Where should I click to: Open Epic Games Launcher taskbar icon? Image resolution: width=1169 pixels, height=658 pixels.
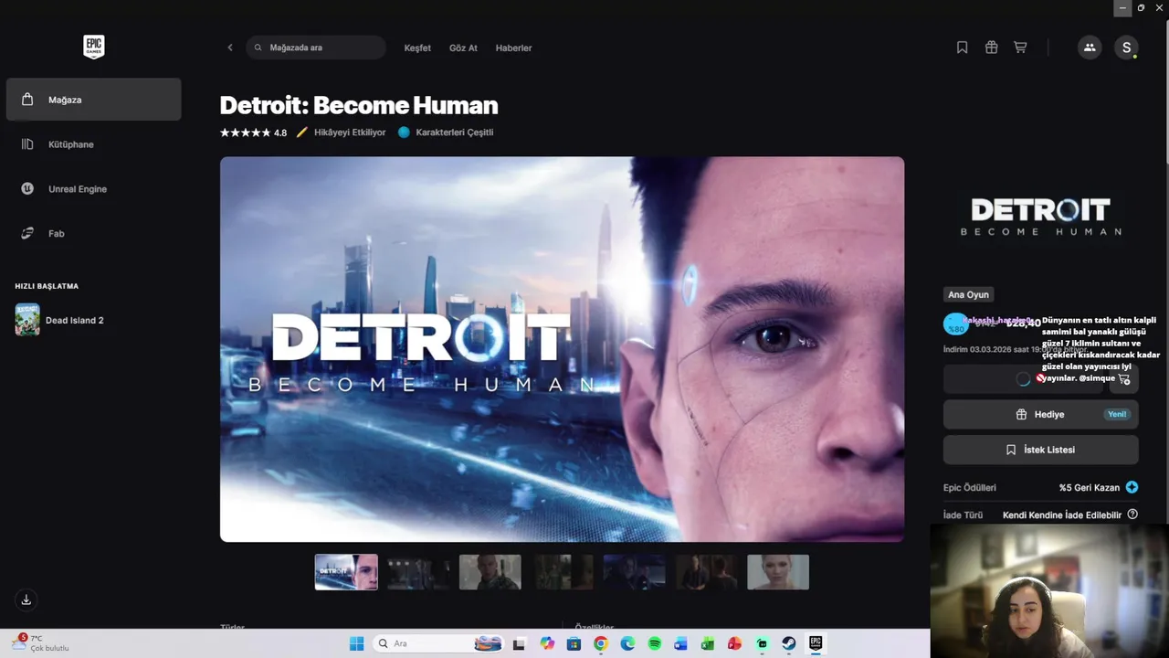click(816, 643)
